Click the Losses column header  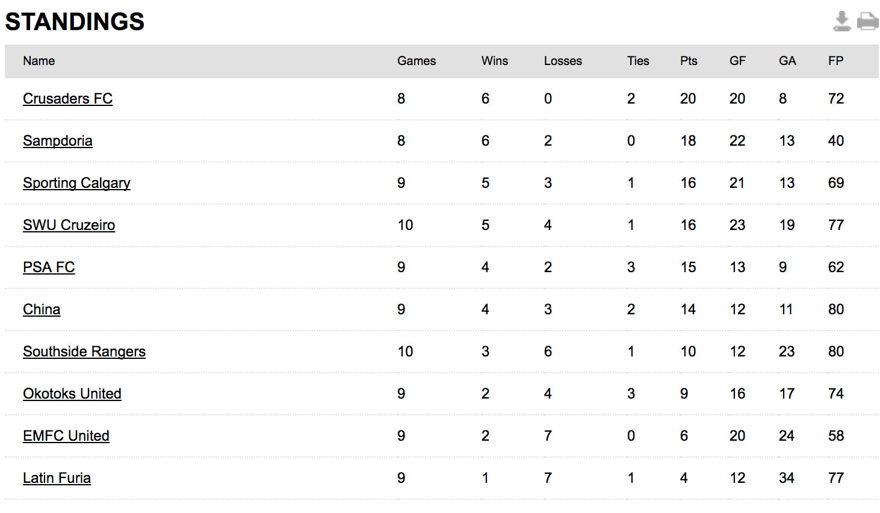tap(563, 61)
